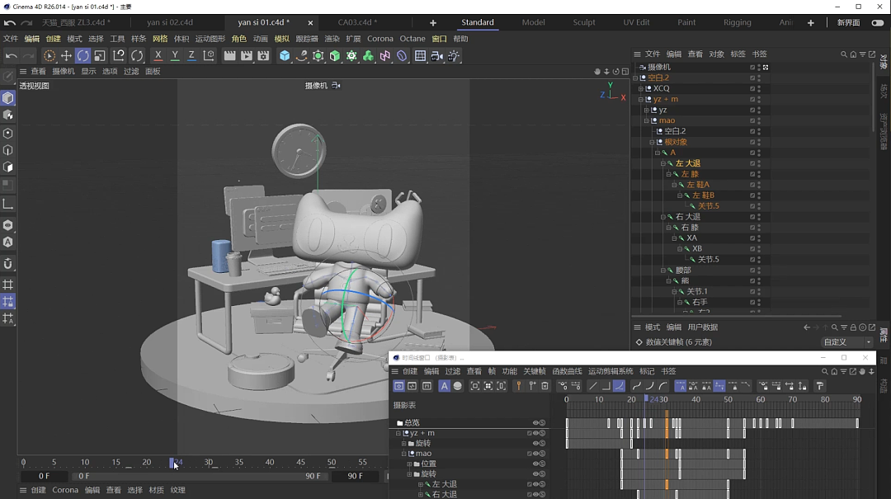Screen dimensions: 891x499
Task: Click the Sculpt layout button
Action: [584, 22]
